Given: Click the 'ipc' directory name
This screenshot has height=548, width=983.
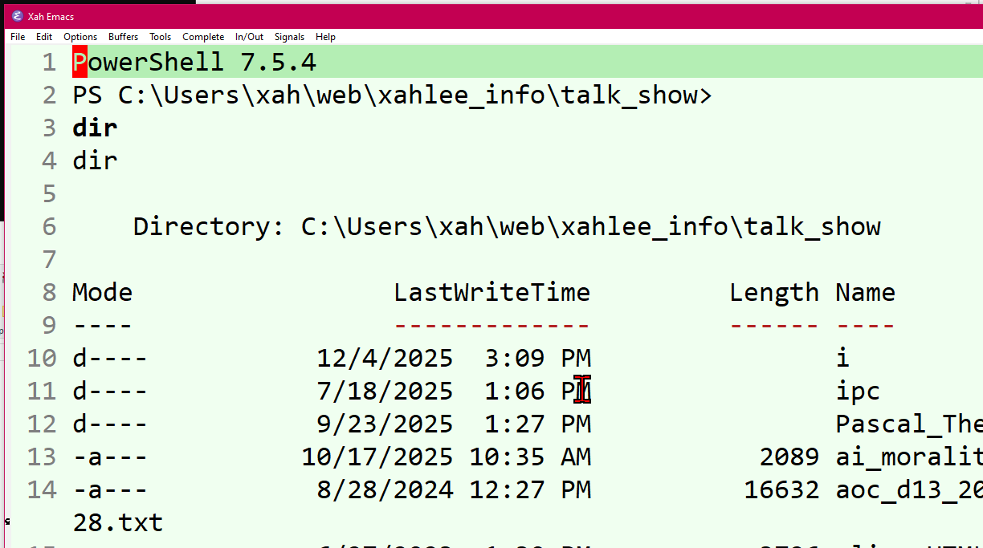Looking at the screenshot, I should [x=858, y=391].
